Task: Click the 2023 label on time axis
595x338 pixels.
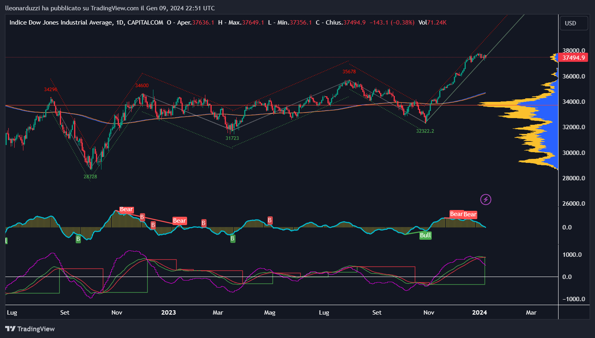Action: 168,313
